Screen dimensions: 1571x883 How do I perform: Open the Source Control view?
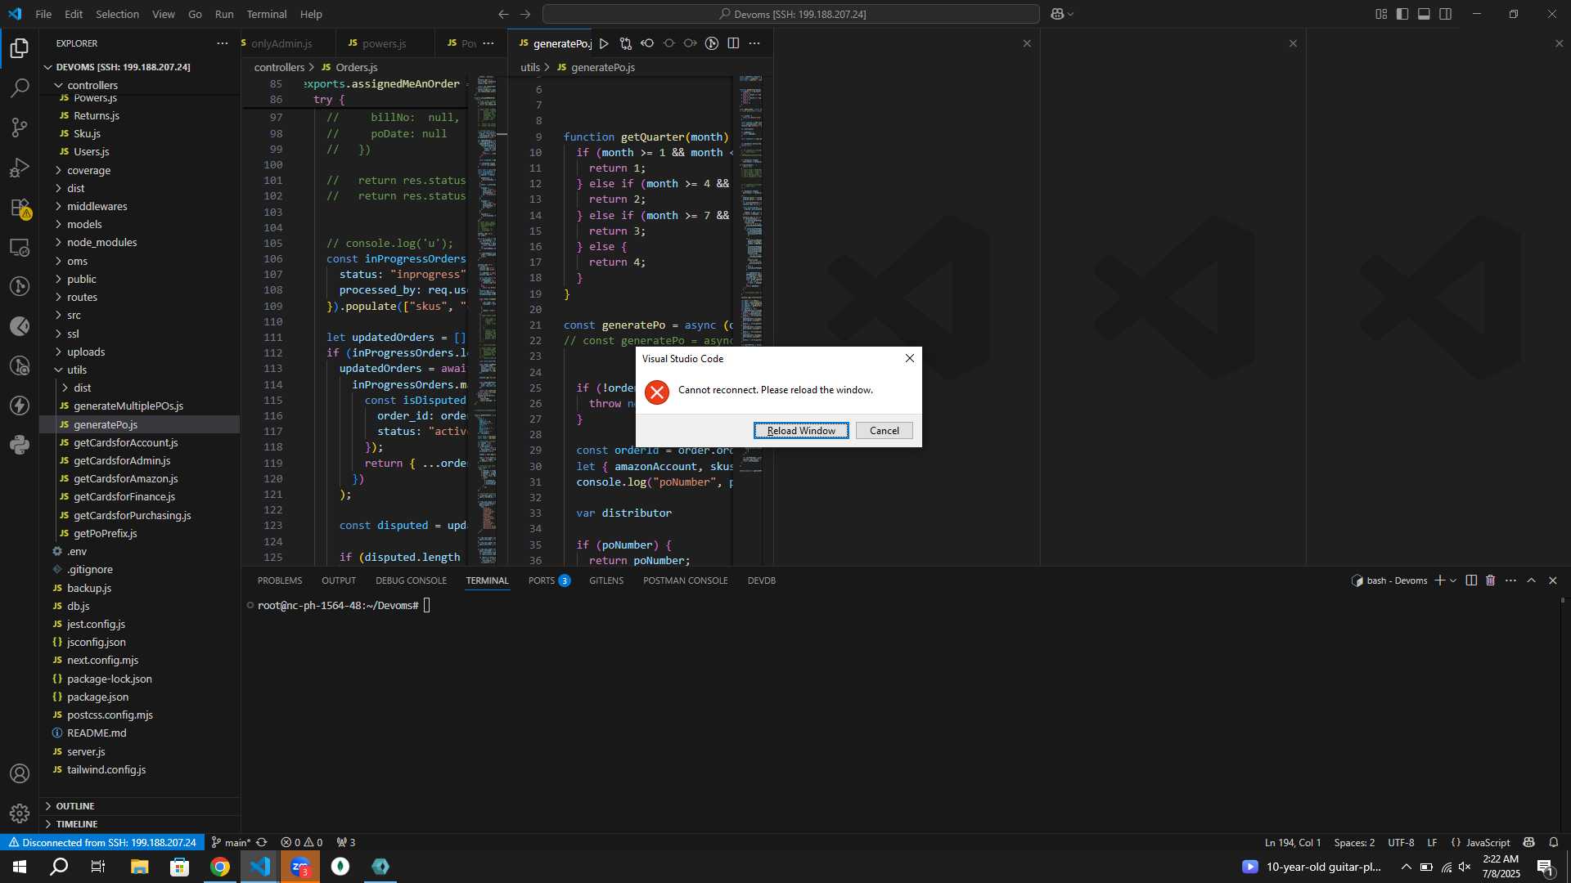(20, 128)
